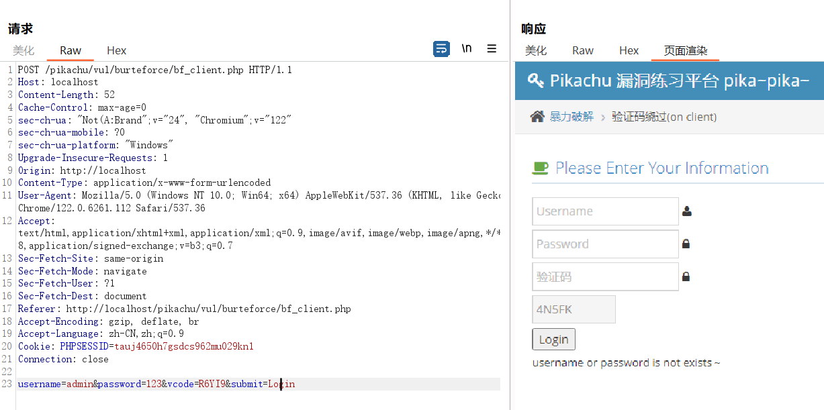This screenshot has width=824, height=410.
Task: Select the response 页面渲染 tab
Action: [x=686, y=50]
